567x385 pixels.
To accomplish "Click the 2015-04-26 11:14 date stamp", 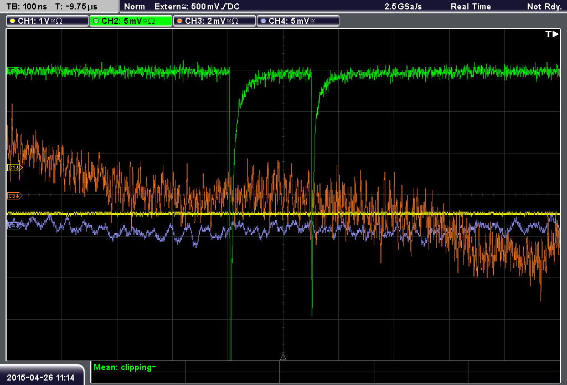I will click(x=40, y=378).
